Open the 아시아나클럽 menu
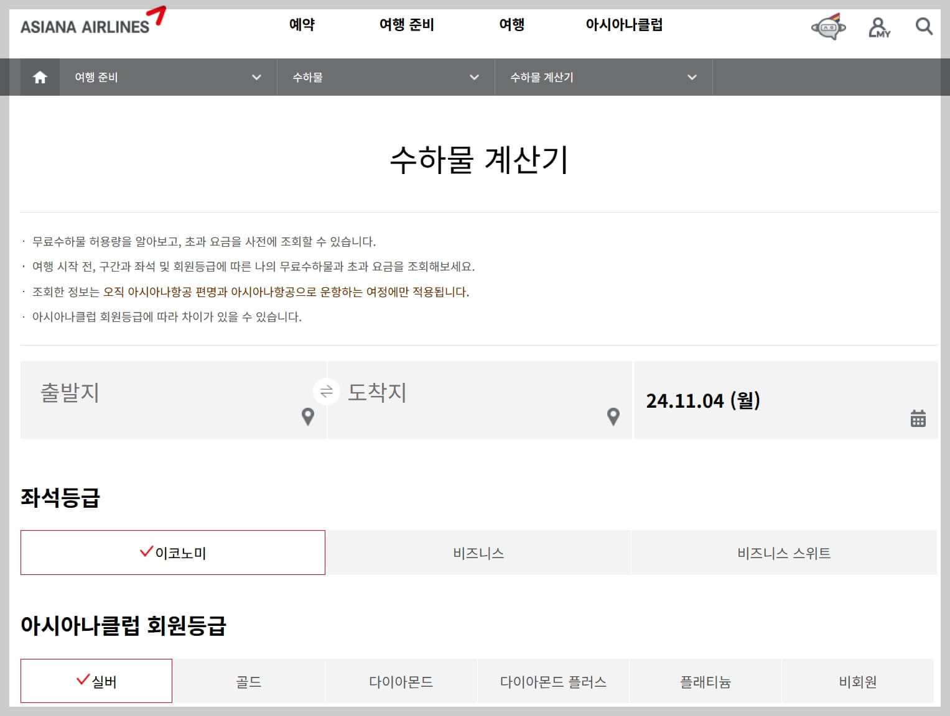This screenshot has width=950, height=716. coord(625,25)
